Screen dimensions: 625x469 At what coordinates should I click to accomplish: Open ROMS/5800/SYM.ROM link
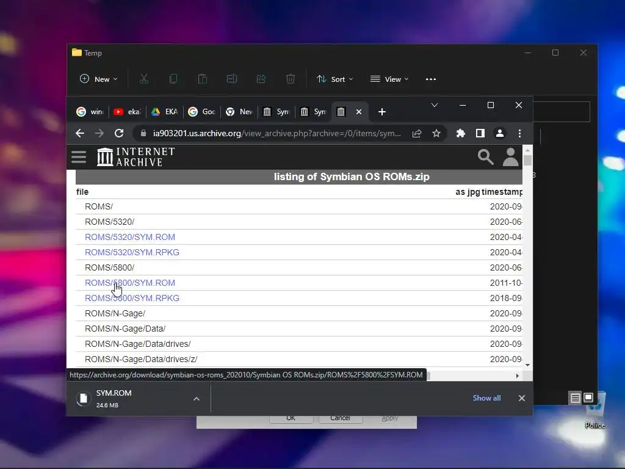pyautogui.click(x=130, y=283)
